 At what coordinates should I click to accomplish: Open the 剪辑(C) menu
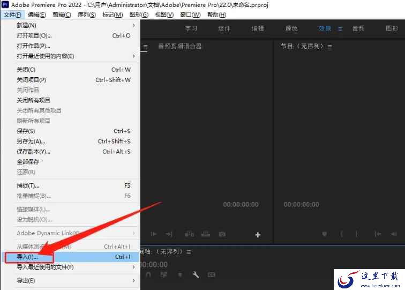coord(62,14)
